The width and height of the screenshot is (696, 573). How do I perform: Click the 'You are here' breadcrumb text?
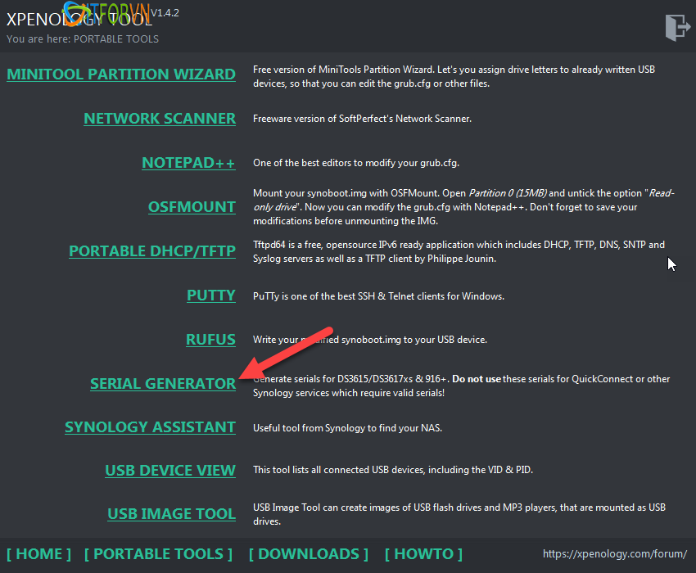point(82,38)
